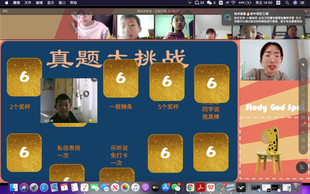Select the text T tool in classroom toolbar
This screenshot has height=194, width=310.
pos(303,87)
